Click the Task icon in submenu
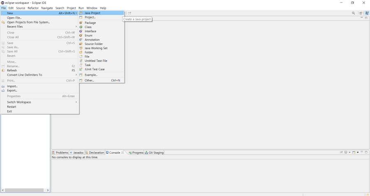The width and height of the screenshot is (370, 196). coord(81,65)
